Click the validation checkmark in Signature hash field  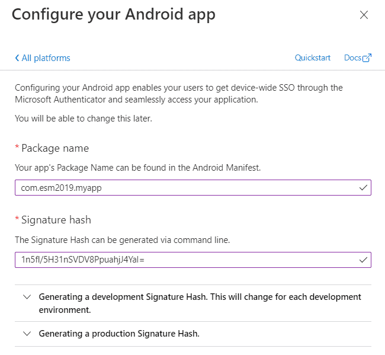coord(363,260)
